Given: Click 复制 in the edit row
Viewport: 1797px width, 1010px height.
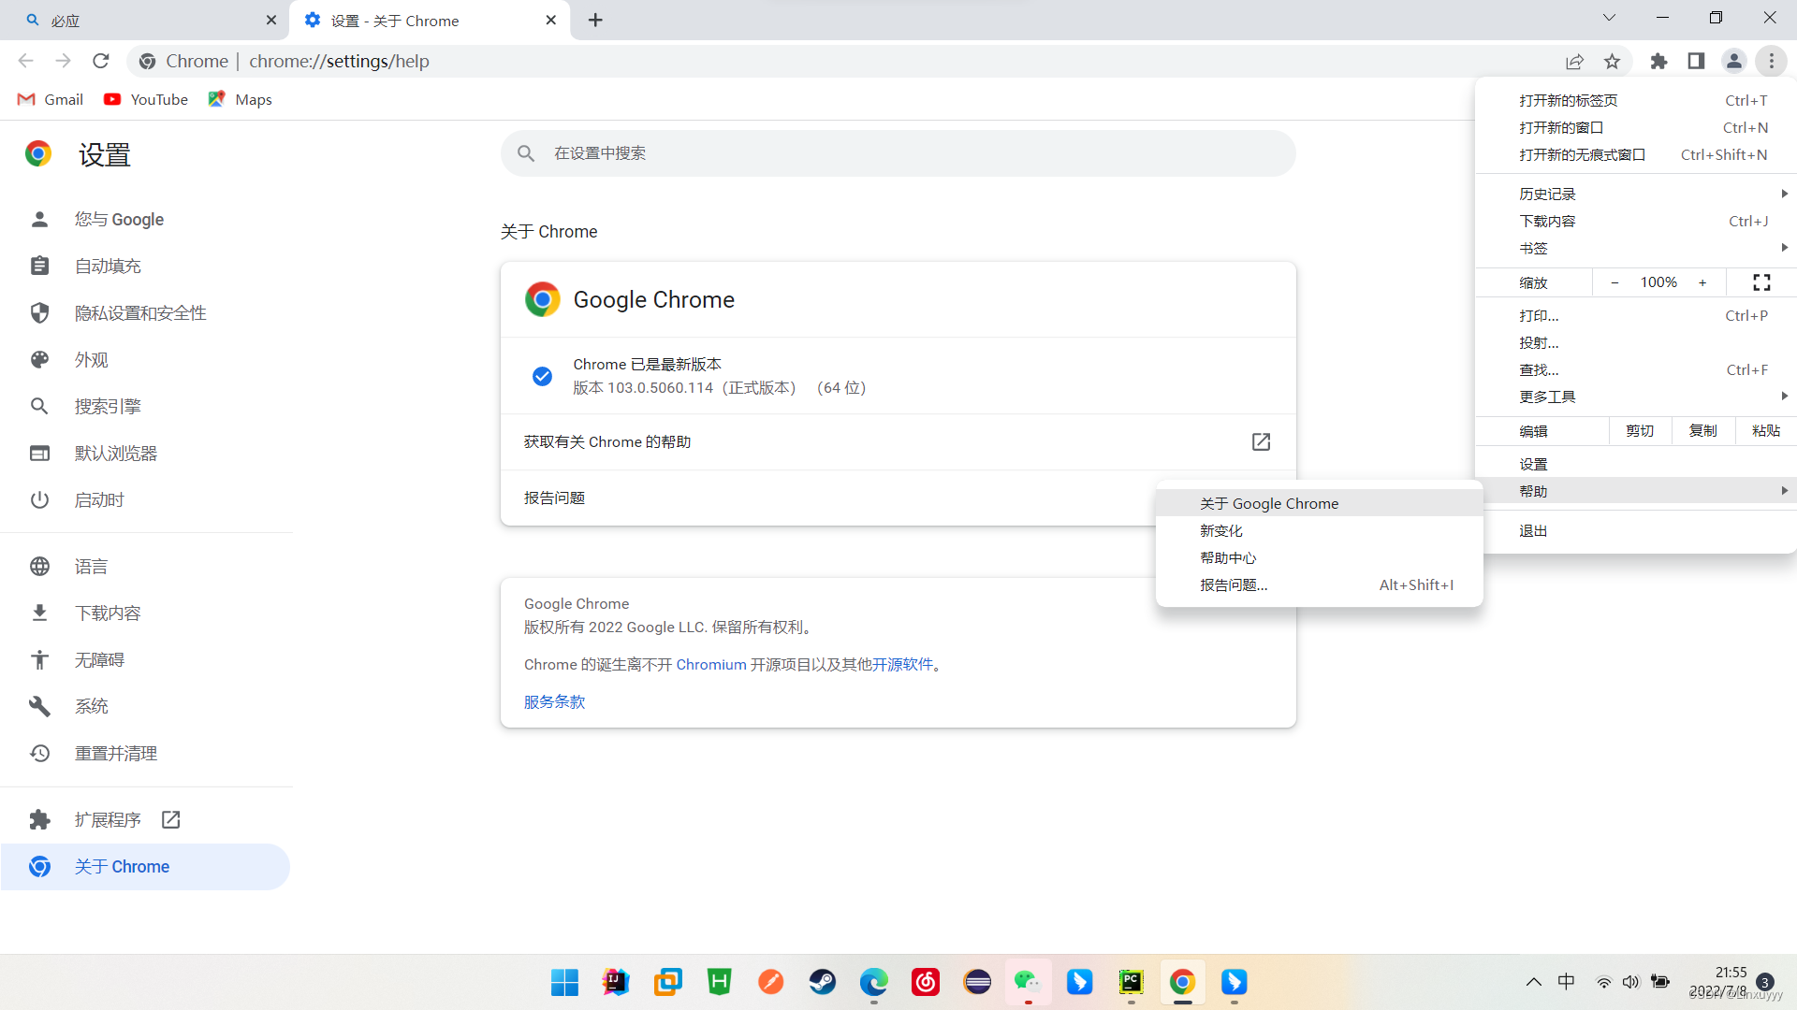Looking at the screenshot, I should pos(1703,431).
